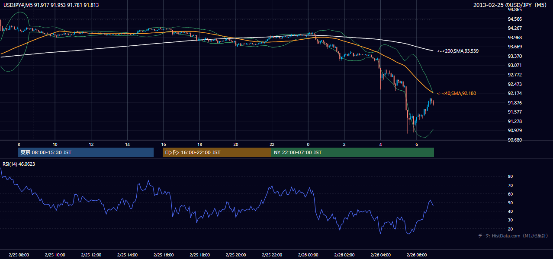Click hour label 8 under the price chart
Image resolution: width=553 pixels, height=259 pixels.
(19, 144)
